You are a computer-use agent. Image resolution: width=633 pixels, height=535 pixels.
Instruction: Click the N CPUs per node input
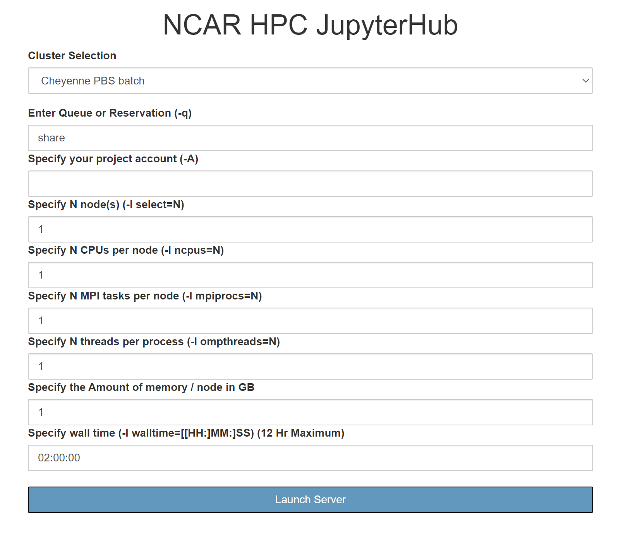coord(310,275)
